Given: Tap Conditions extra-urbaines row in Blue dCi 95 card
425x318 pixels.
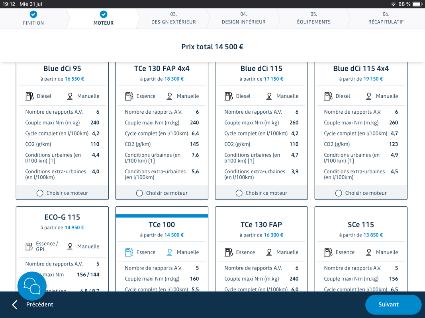Looking at the screenshot, I should pyautogui.click(x=62, y=175).
